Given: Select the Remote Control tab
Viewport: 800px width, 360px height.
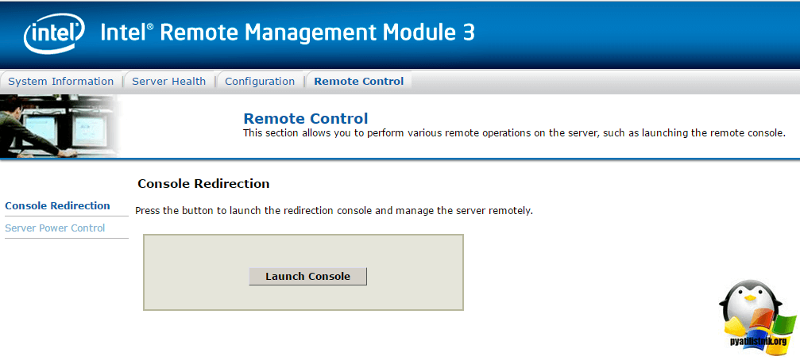Looking at the screenshot, I should 358,81.
